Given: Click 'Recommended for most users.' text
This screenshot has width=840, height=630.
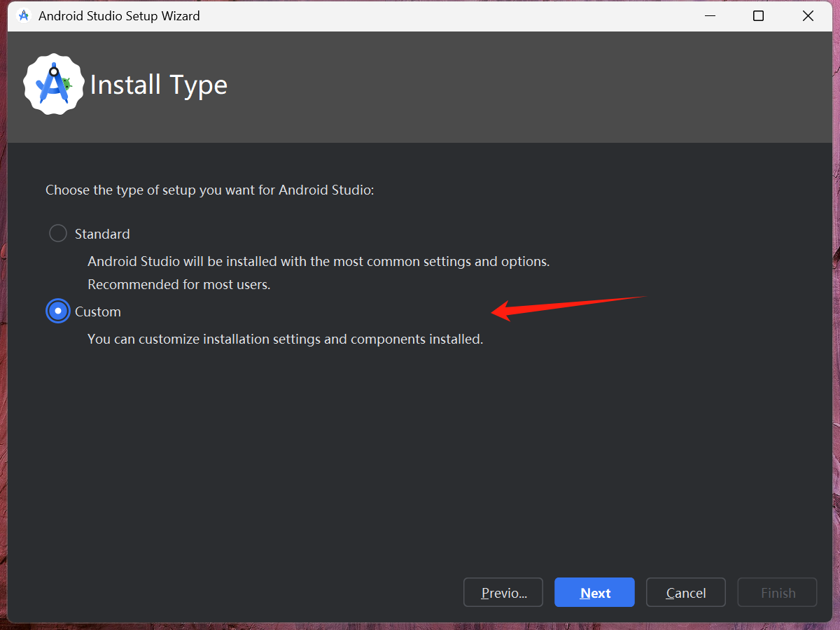Looking at the screenshot, I should tap(178, 285).
